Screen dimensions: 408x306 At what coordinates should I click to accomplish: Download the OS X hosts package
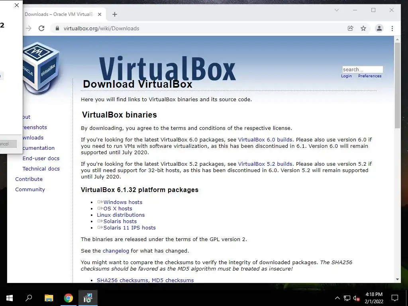(x=118, y=209)
